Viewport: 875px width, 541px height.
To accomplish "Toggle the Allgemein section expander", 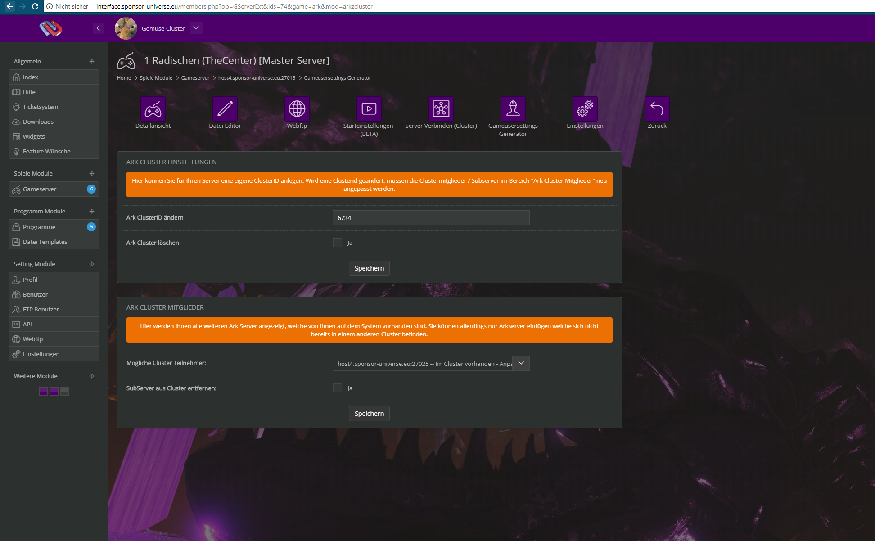I will coord(92,61).
